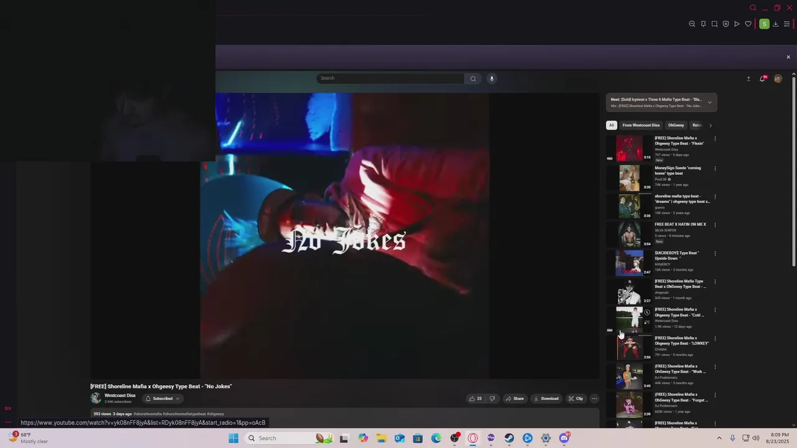Open the browser downloads icon
This screenshot has height=448, width=797.
pyautogui.click(x=775, y=24)
